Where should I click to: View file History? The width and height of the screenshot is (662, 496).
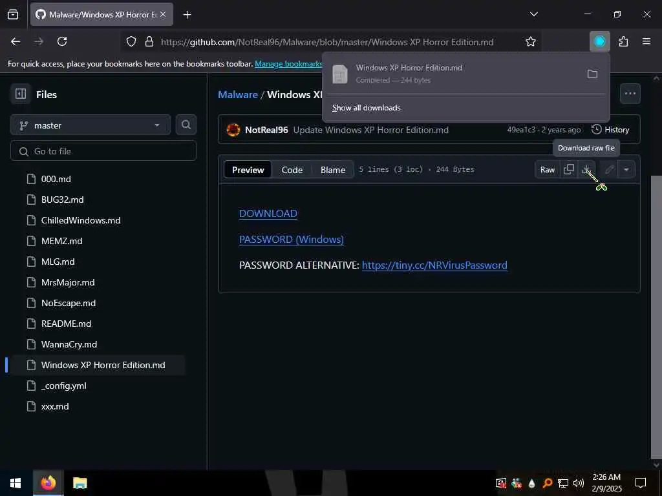[610, 129]
